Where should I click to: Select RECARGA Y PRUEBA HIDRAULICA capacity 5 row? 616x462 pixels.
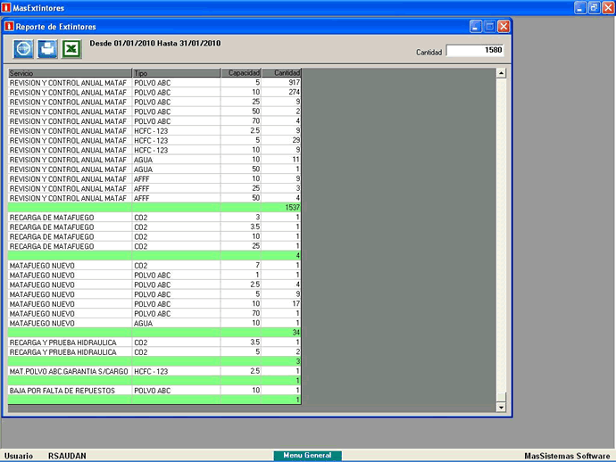tap(154, 351)
